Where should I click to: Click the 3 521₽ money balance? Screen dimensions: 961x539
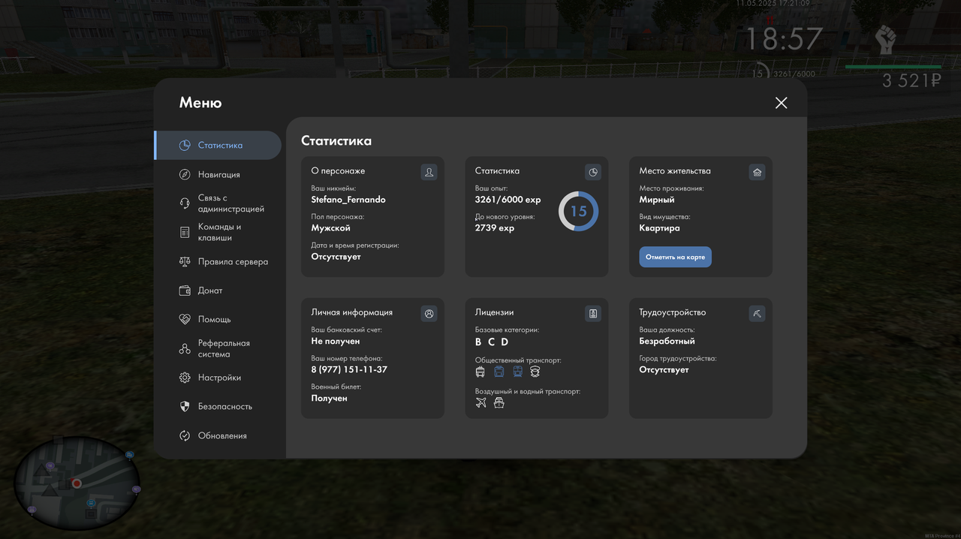(x=911, y=81)
